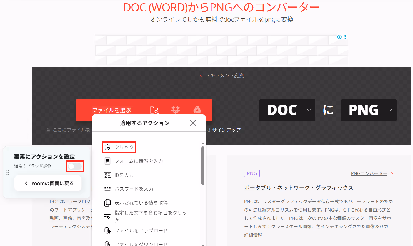Screen dimensions: 413x246
Task: Click the upload icon beside ファイルをアップロード
Action: tap(107, 230)
